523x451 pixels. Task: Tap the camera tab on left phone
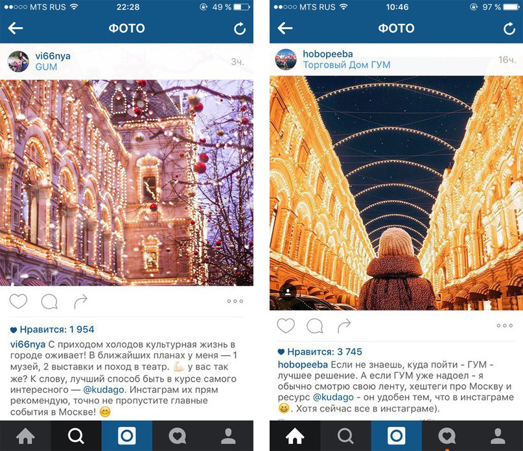click(127, 435)
